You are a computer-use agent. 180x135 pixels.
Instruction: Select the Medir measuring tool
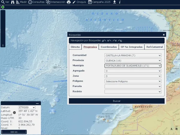coord(21,2)
